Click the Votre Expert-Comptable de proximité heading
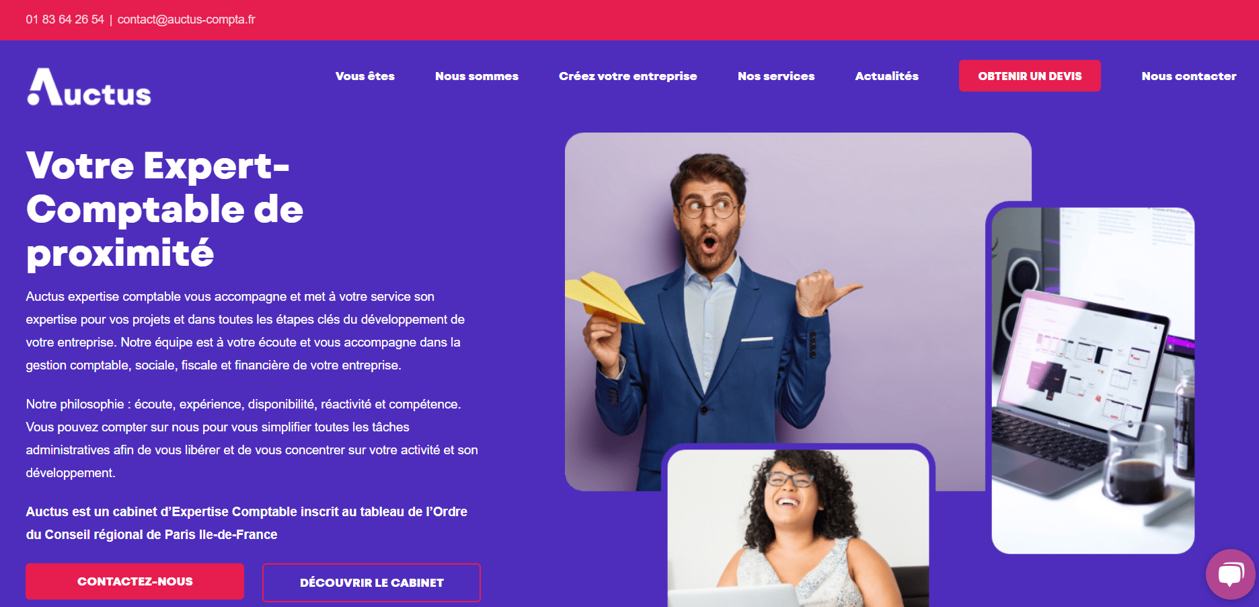Screen dimensions: 1259x607 coord(165,209)
